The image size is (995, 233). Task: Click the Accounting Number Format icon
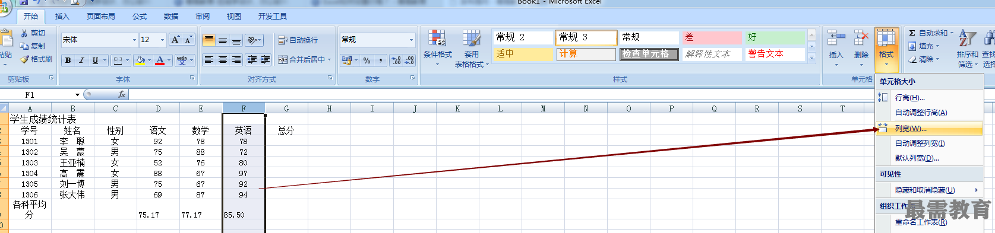[346, 60]
